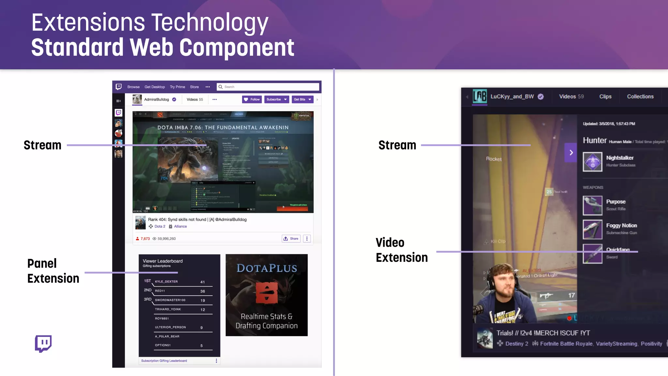Click the Twitch logo in the top navigation bar
This screenshot has height=376, width=668.
[x=119, y=87]
